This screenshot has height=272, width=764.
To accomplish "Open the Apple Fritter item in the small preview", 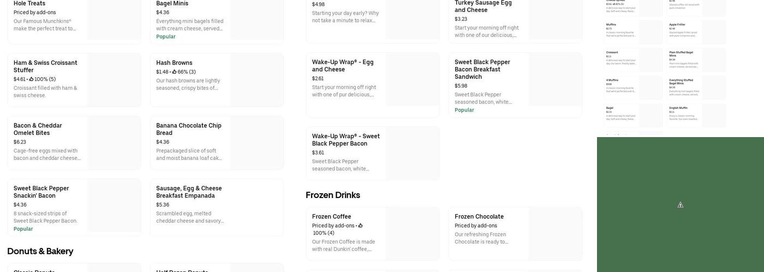I will point(676,24).
